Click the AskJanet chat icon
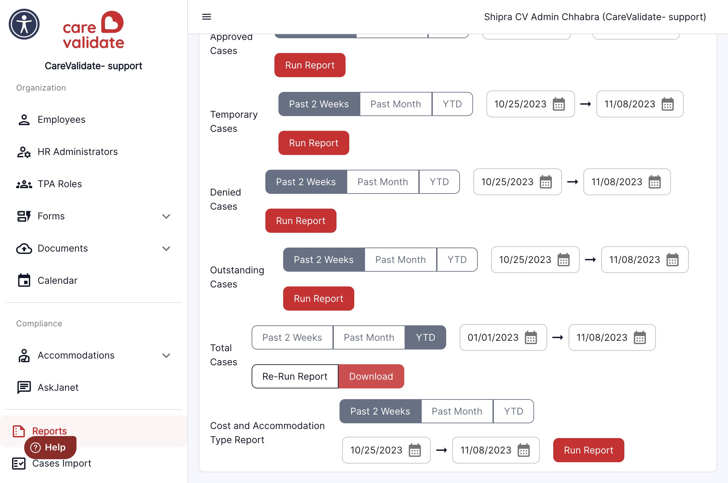Image resolution: width=728 pixels, height=483 pixels. (x=24, y=387)
